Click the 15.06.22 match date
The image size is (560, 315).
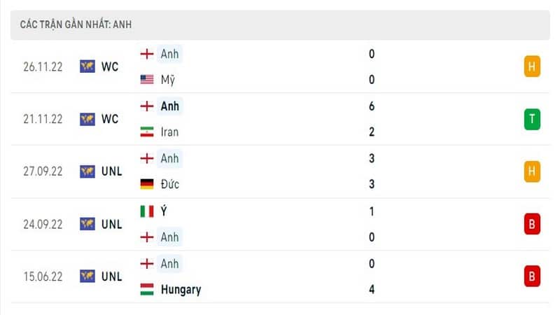click(43, 276)
